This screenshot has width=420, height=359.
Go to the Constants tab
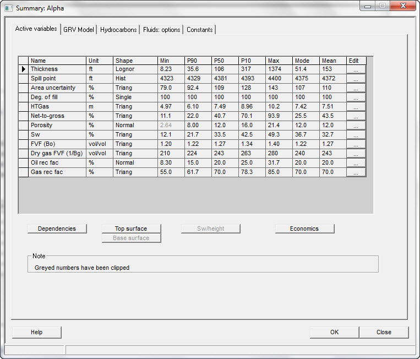(200, 30)
